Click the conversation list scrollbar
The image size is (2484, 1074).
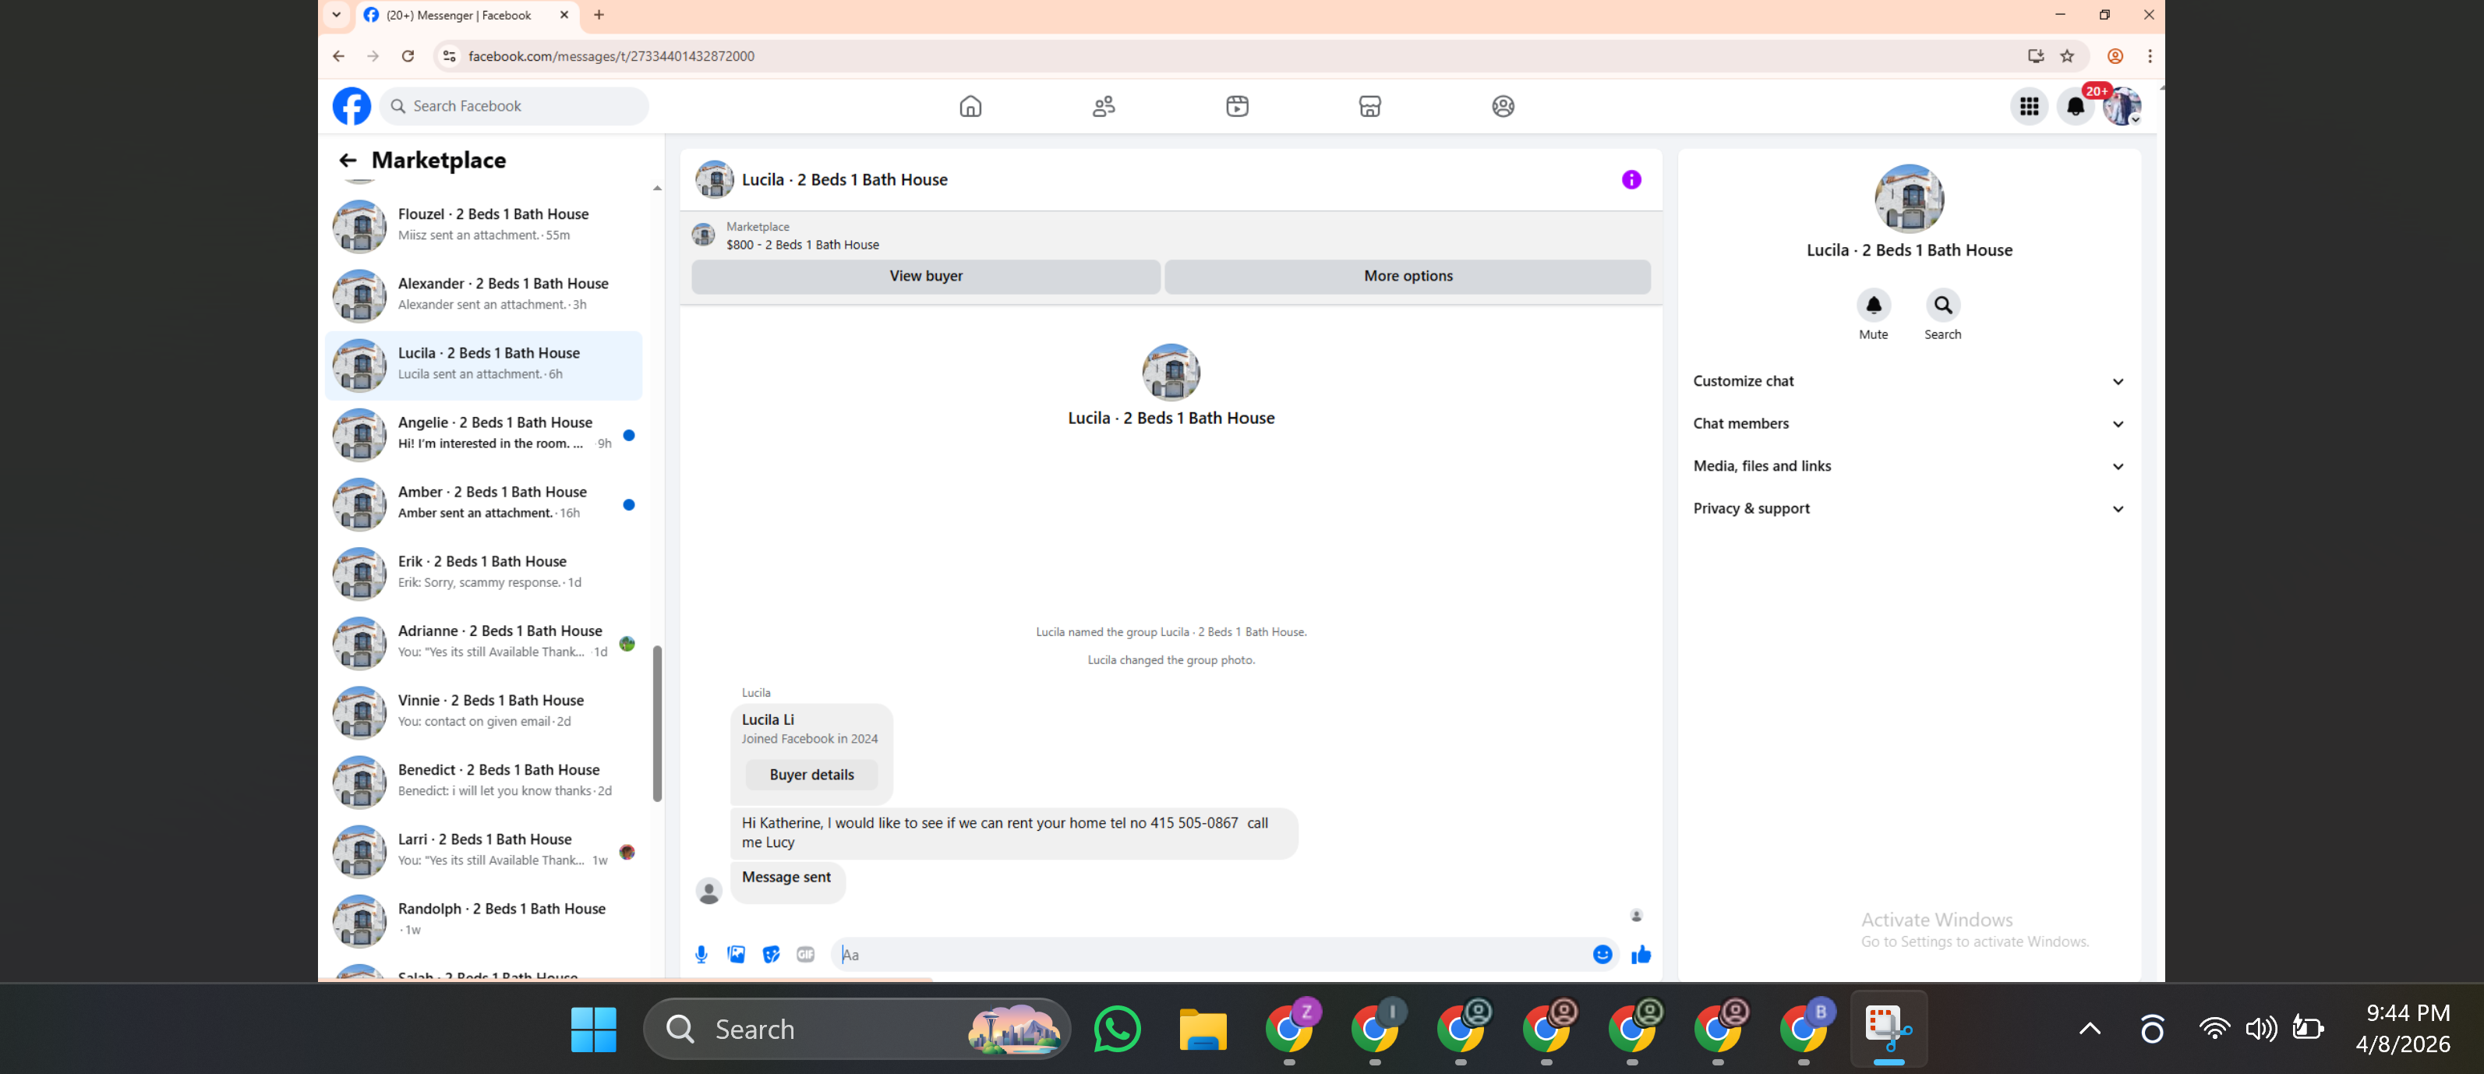click(x=657, y=723)
